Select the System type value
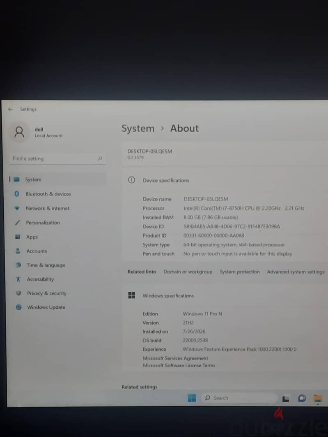This screenshot has height=437, width=328. coord(234,245)
